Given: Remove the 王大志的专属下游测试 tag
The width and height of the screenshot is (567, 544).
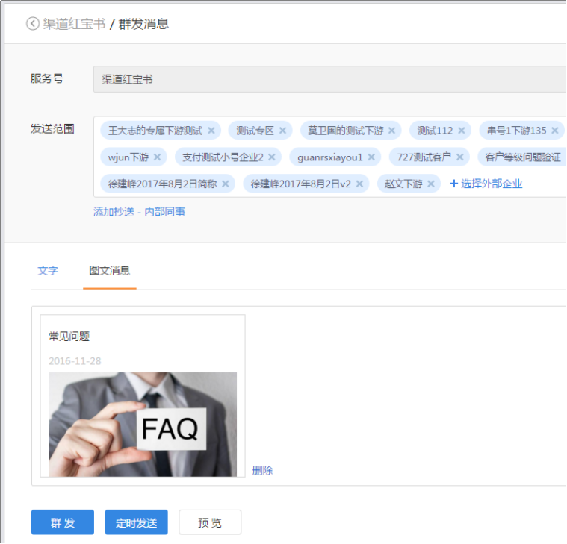Looking at the screenshot, I should (x=211, y=131).
